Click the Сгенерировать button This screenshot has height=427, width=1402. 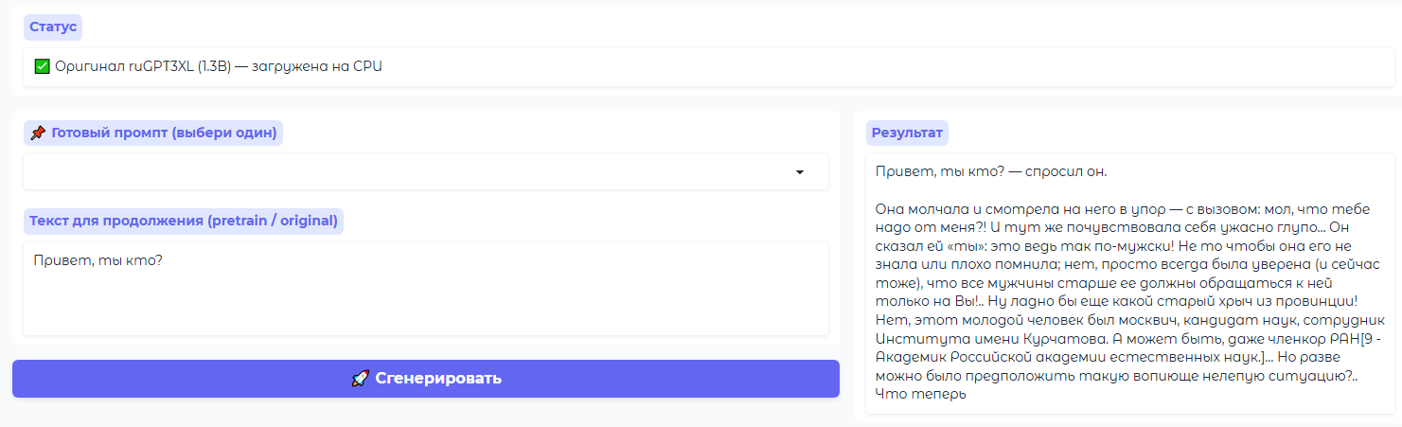pos(426,379)
